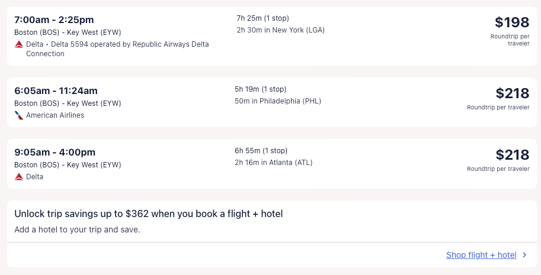The width and height of the screenshot is (541, 275).
Task: Click the New York (LGA) layover details
Action: click(280, 30)
